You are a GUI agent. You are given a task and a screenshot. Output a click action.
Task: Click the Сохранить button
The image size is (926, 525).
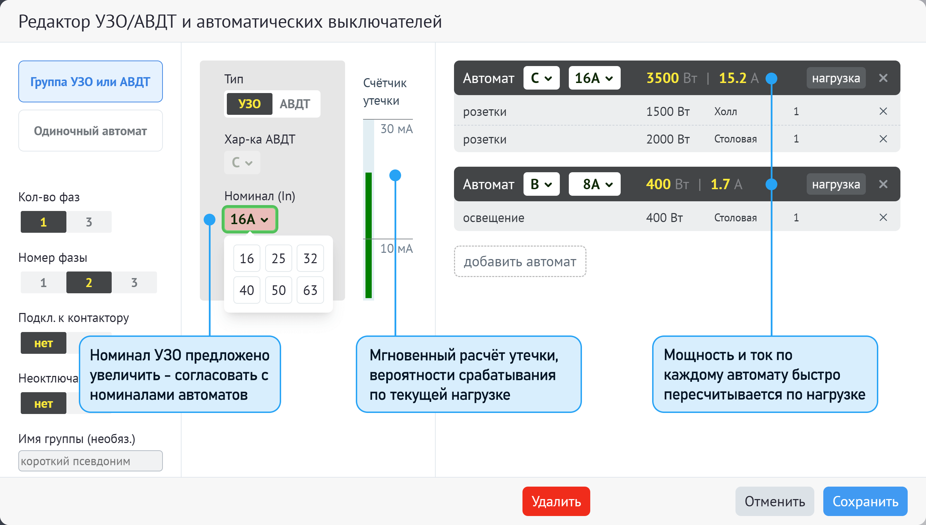pos(865,501)
